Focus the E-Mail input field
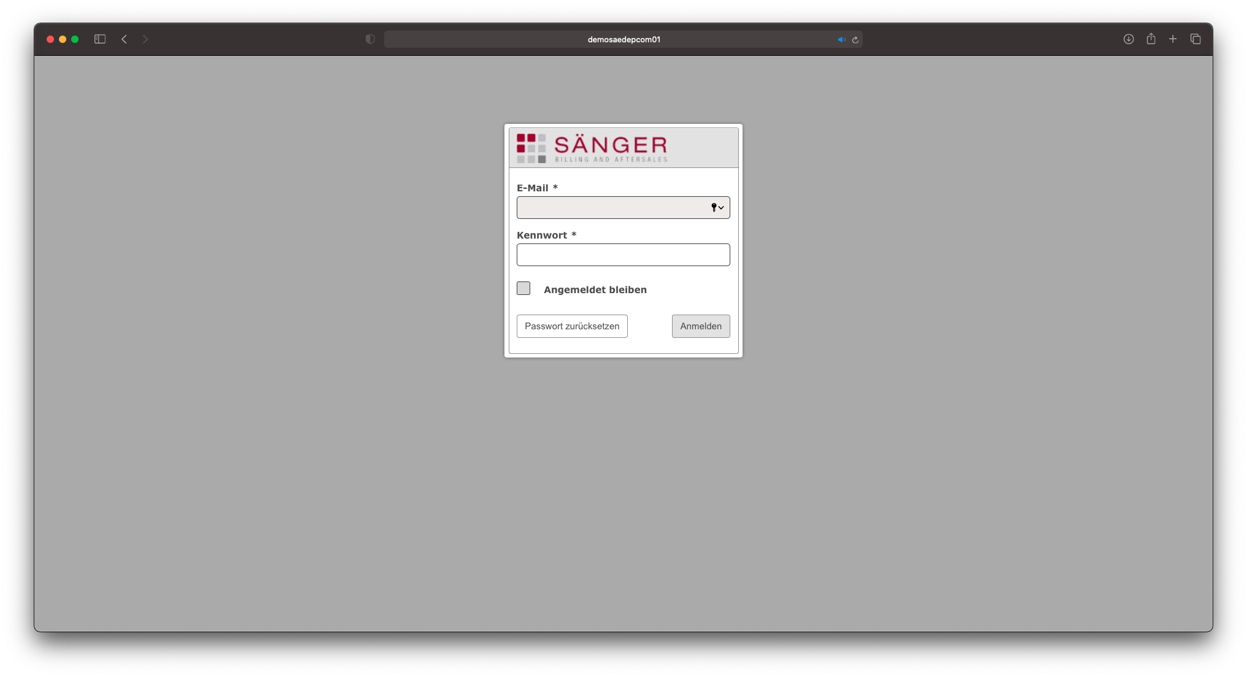The image size is (1247, 677). [623, 207]
